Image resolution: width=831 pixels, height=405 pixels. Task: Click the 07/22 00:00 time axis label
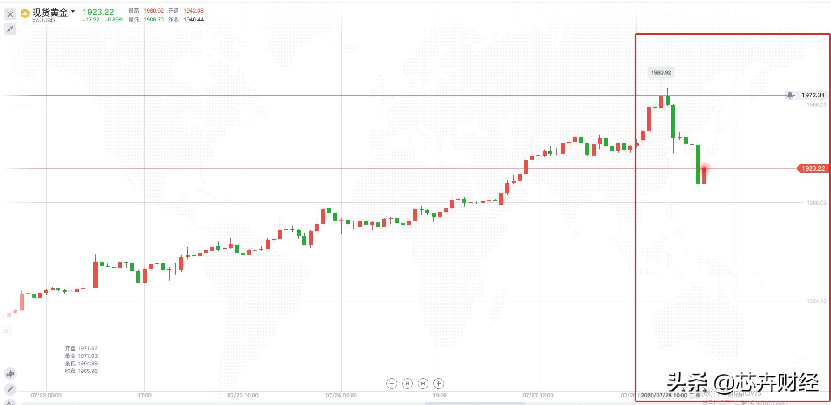[46, 395]
